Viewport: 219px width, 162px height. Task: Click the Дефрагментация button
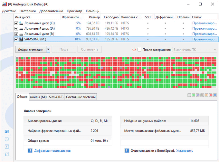(x=31, y=49)
